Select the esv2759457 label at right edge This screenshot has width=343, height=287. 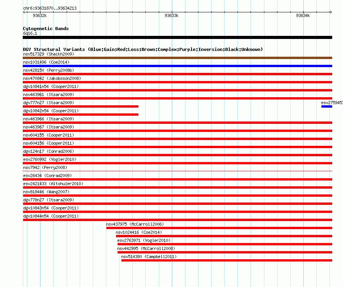click(x=332, y=103)
